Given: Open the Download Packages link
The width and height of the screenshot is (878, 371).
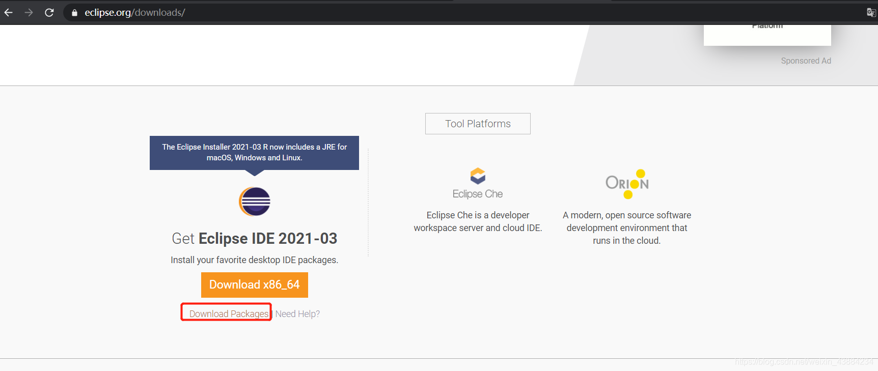Looking at the screenshot, I should coord(229,314).
